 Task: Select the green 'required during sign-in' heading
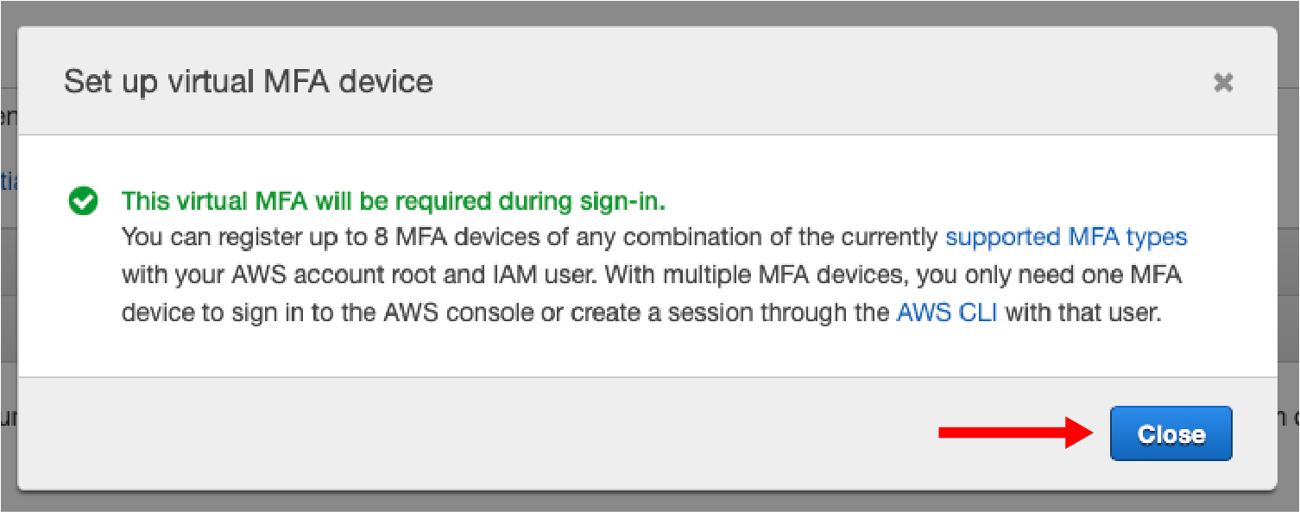[x=394, y=202]
